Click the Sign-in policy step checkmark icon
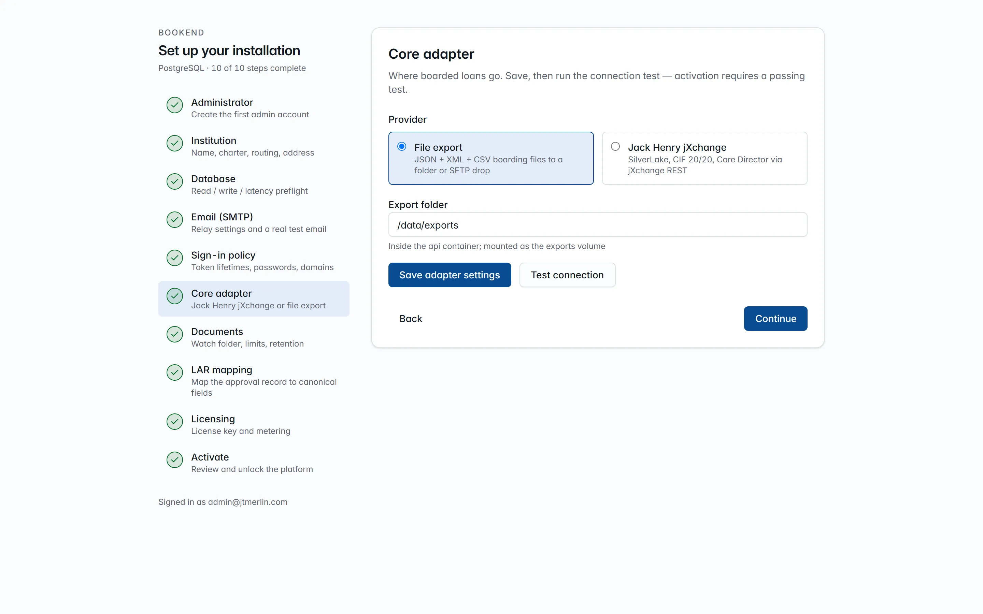This screenshot has width=983, height=614. 175,258
